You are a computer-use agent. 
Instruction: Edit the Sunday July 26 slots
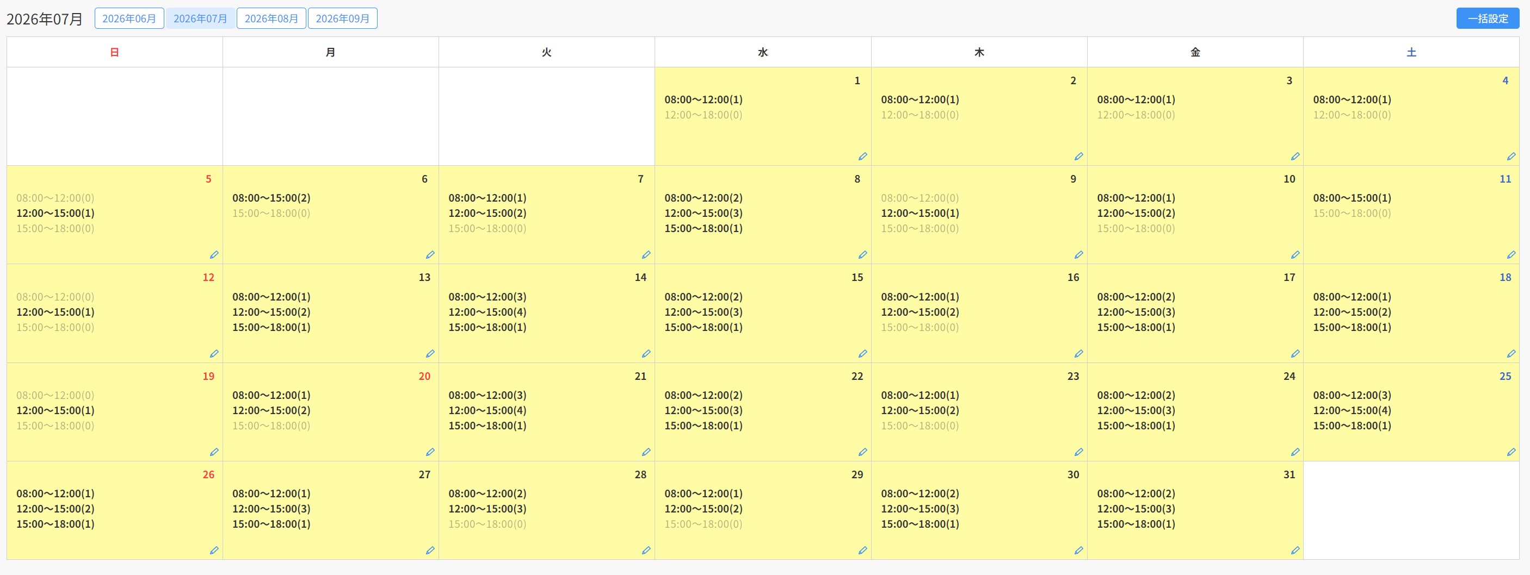point(214,551)
